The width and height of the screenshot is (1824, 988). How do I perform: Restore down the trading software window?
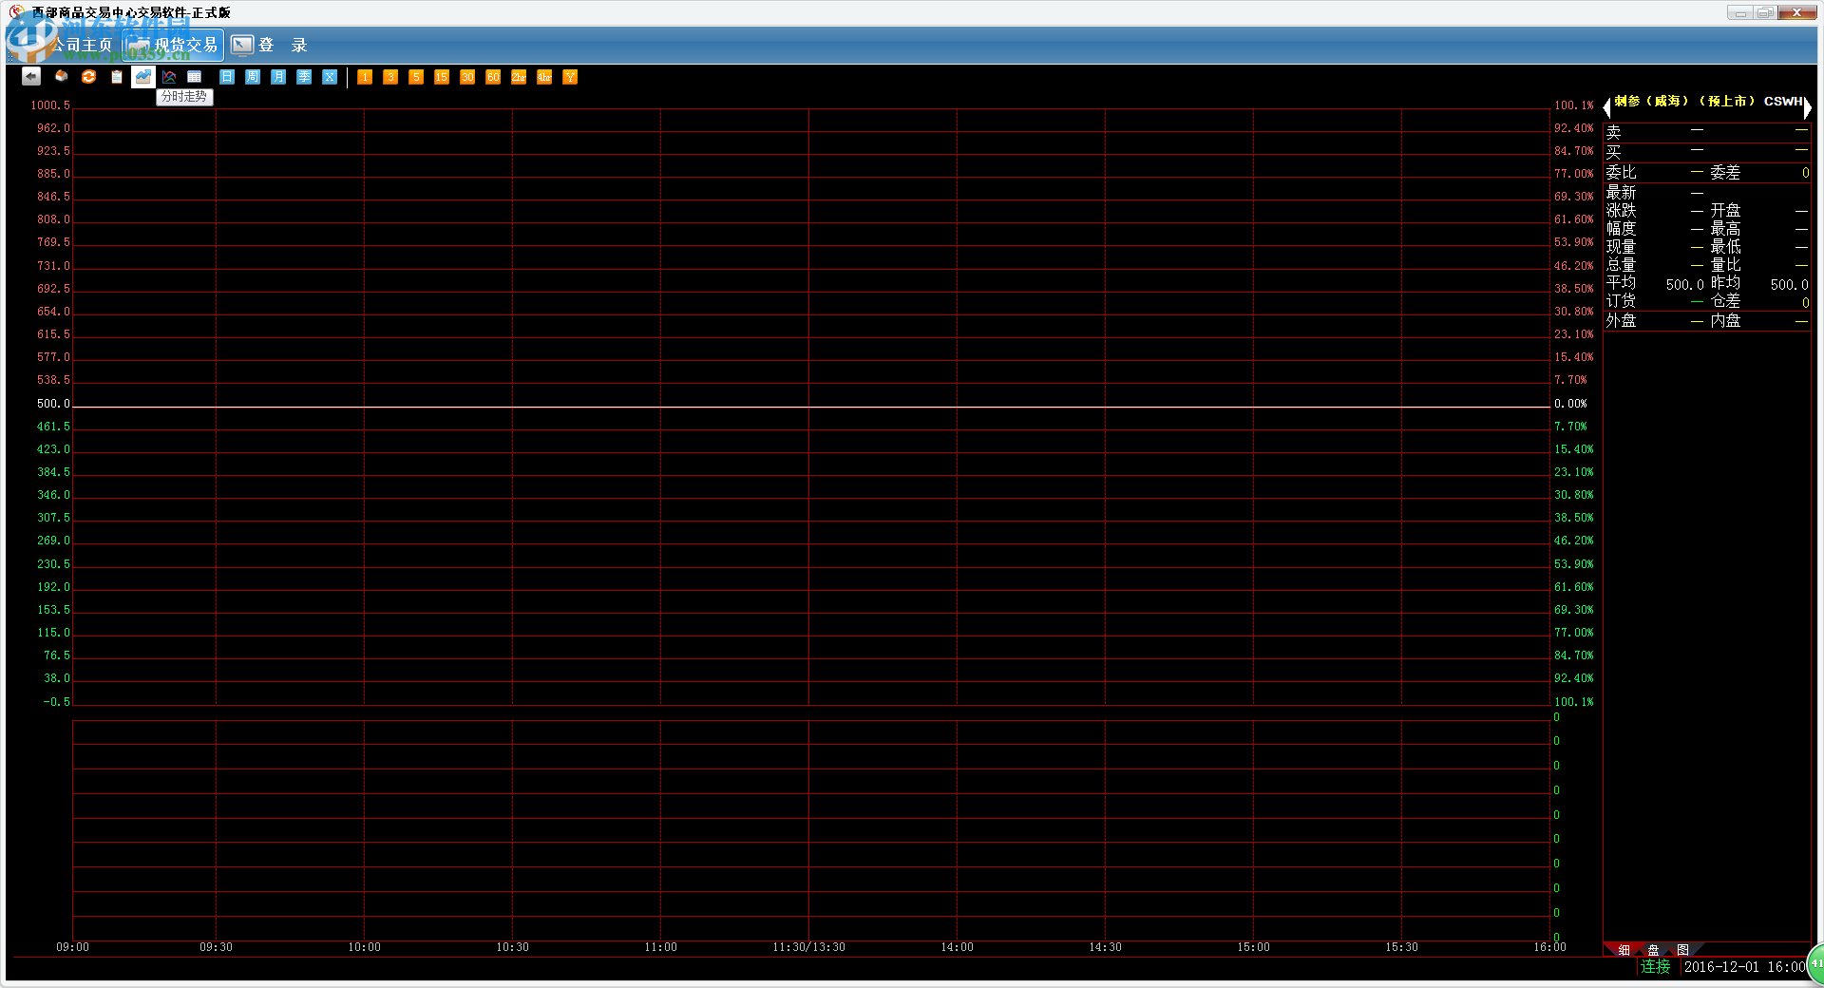click(x=1765, y=12)
